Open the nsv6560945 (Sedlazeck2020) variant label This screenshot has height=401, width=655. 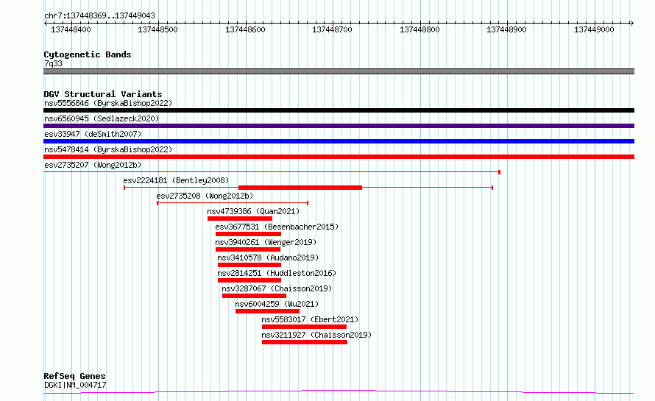pos(102,118)
